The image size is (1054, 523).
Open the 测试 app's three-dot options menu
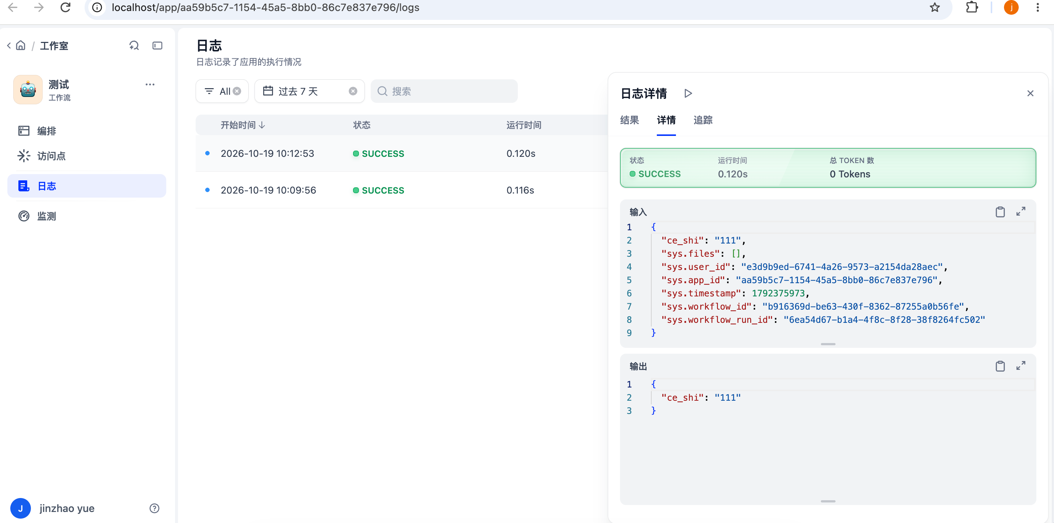150,84
